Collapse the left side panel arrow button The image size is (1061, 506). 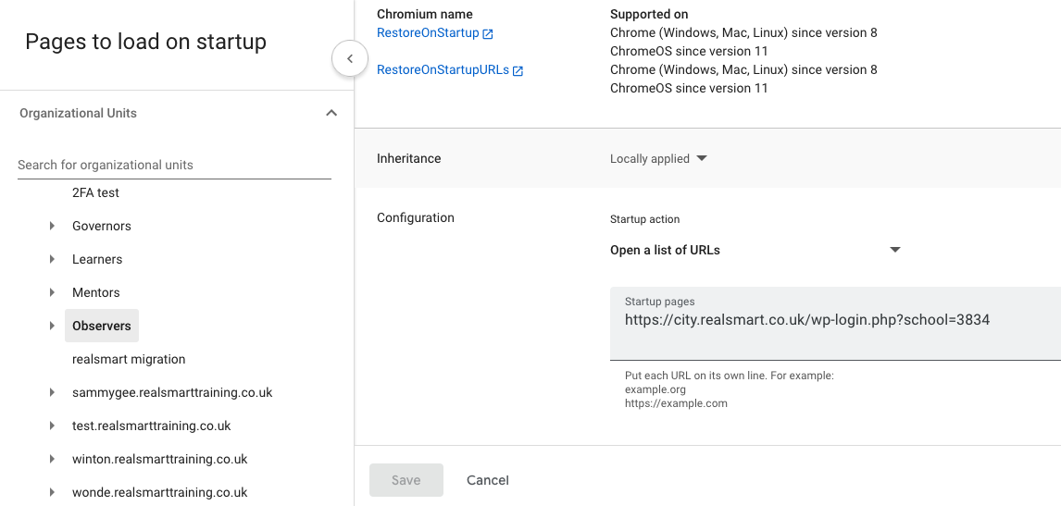click(x=350, y=59)
